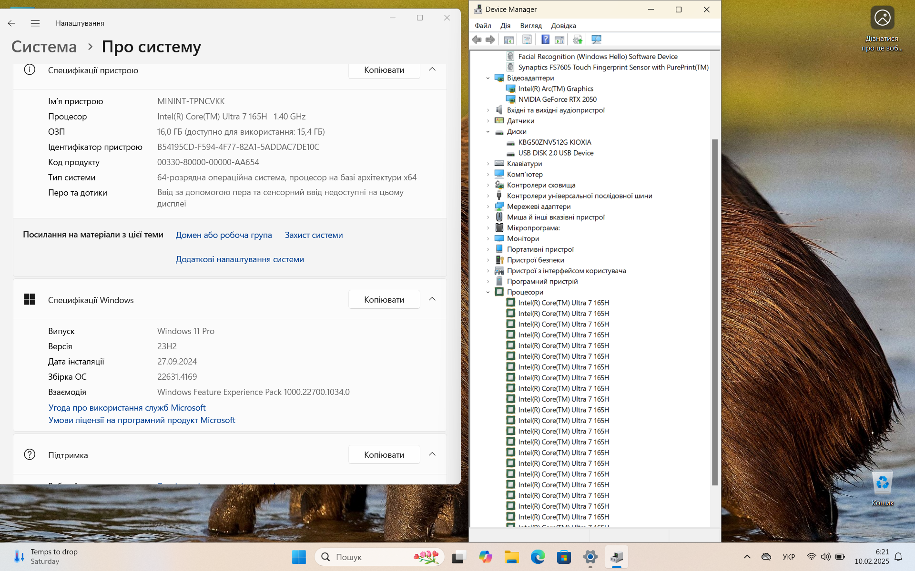The height and width of the screenshot is (571, 915).
Task: Click the Settings back arrow
Action: pyautogui.click(x=11, y=23)
